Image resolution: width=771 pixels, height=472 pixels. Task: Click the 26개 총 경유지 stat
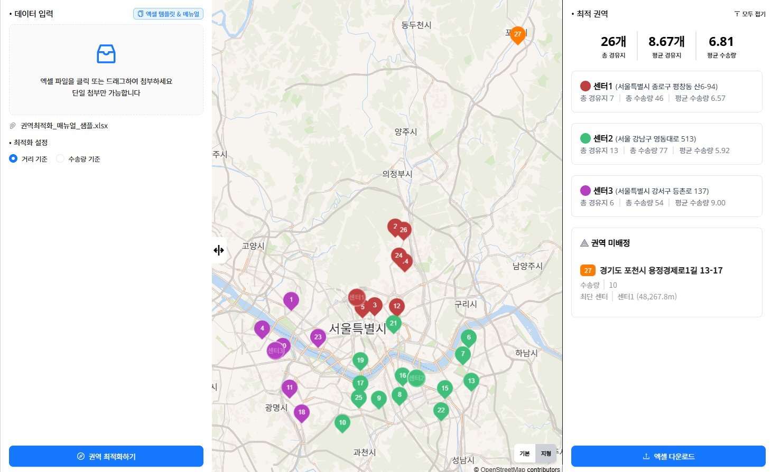(x=614, y=46)
